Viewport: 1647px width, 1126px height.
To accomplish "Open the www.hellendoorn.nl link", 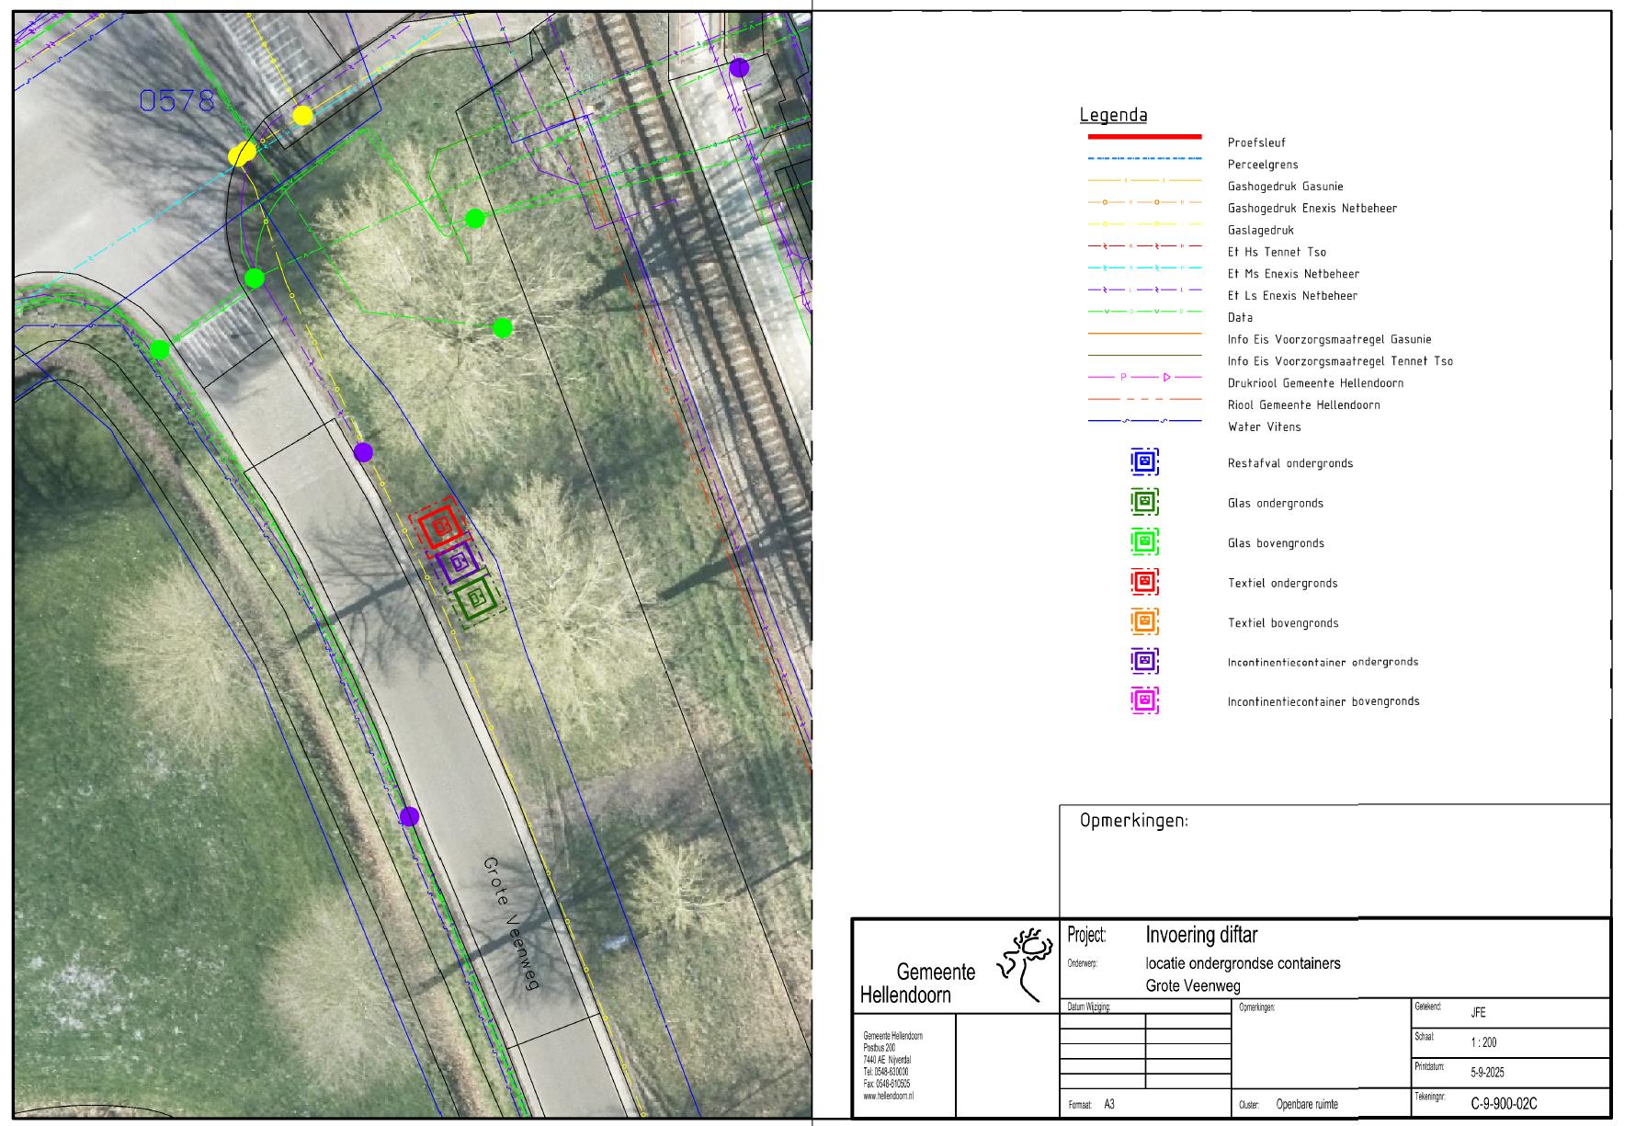I will 888,1096.
